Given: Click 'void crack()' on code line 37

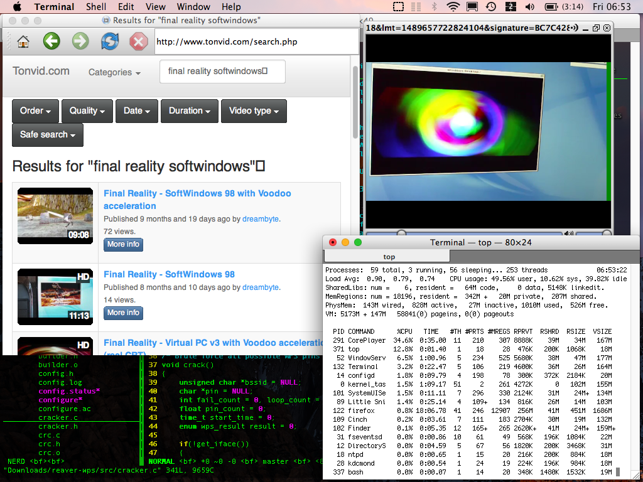Looking at the screenshot, I should click(x=188, y=365).
